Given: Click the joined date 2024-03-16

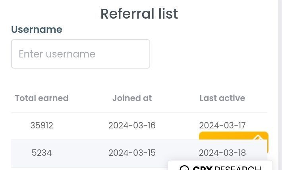Looking at the screenshot, I should 132,125.
